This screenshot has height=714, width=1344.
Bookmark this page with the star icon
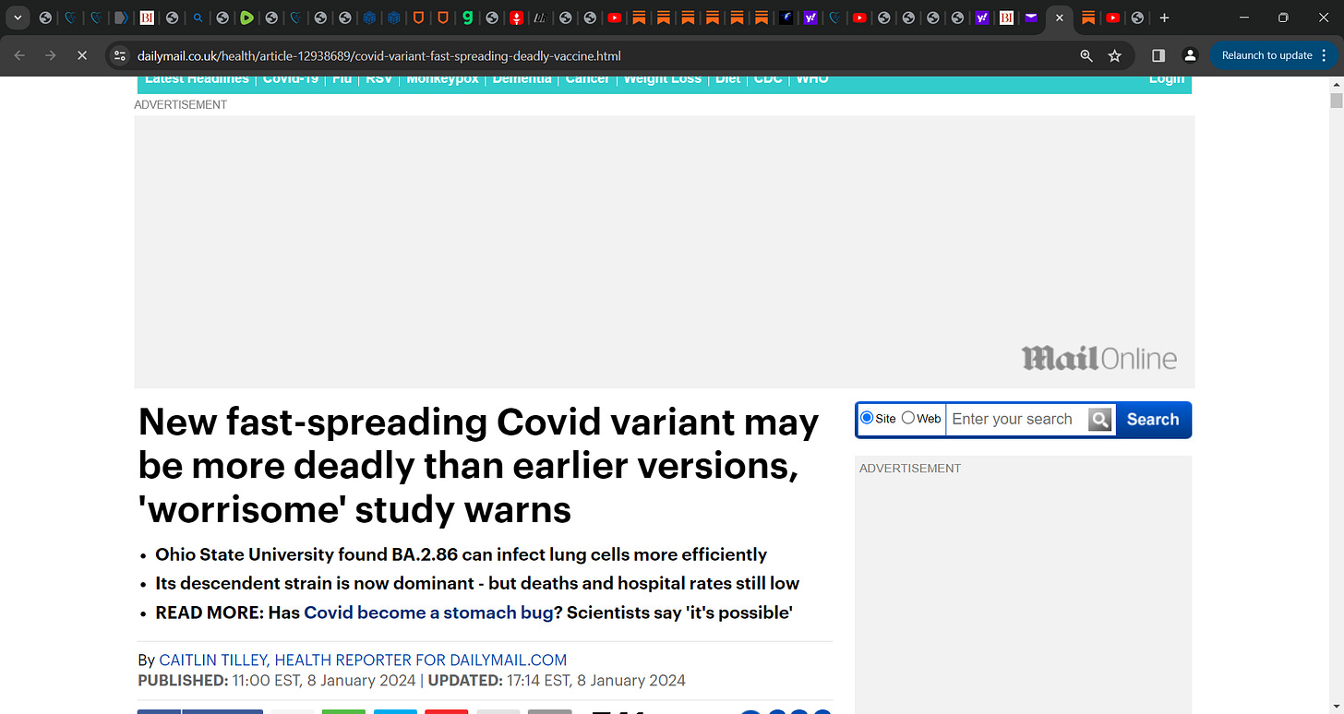[1114, 55]
